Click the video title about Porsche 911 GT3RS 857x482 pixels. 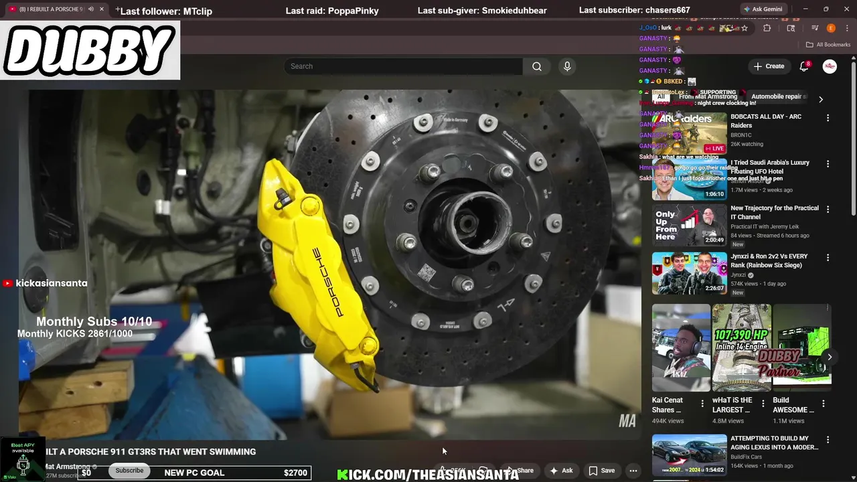150,452
